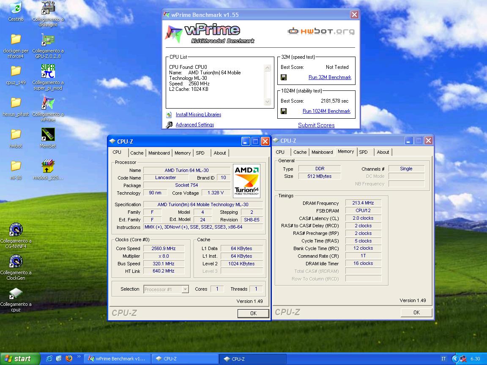Open the Advanced Settings link
487x365 pixels.
195,125
